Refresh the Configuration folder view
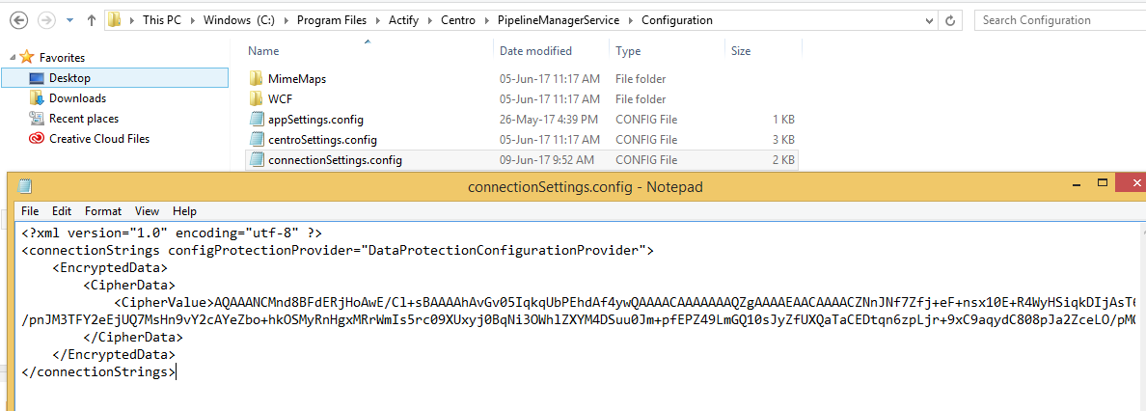The height and width of the screenshot is (411, 1146). tap(952, 20)
